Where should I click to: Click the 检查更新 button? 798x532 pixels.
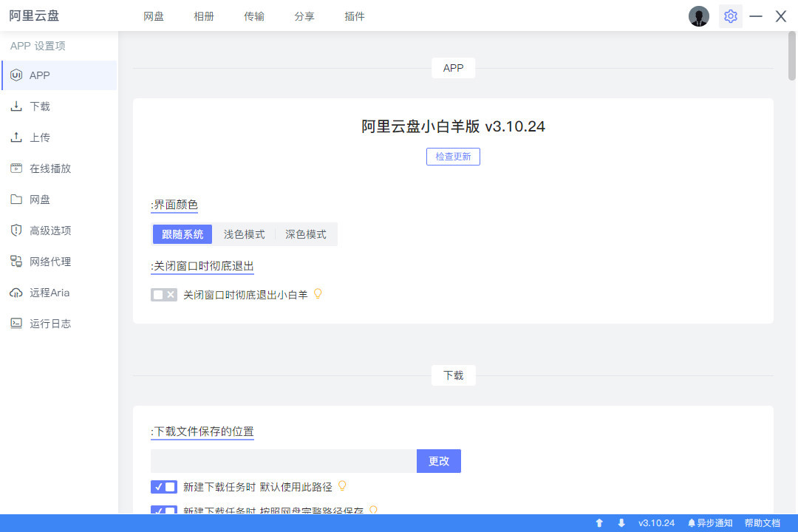click(x=453, y=157)
